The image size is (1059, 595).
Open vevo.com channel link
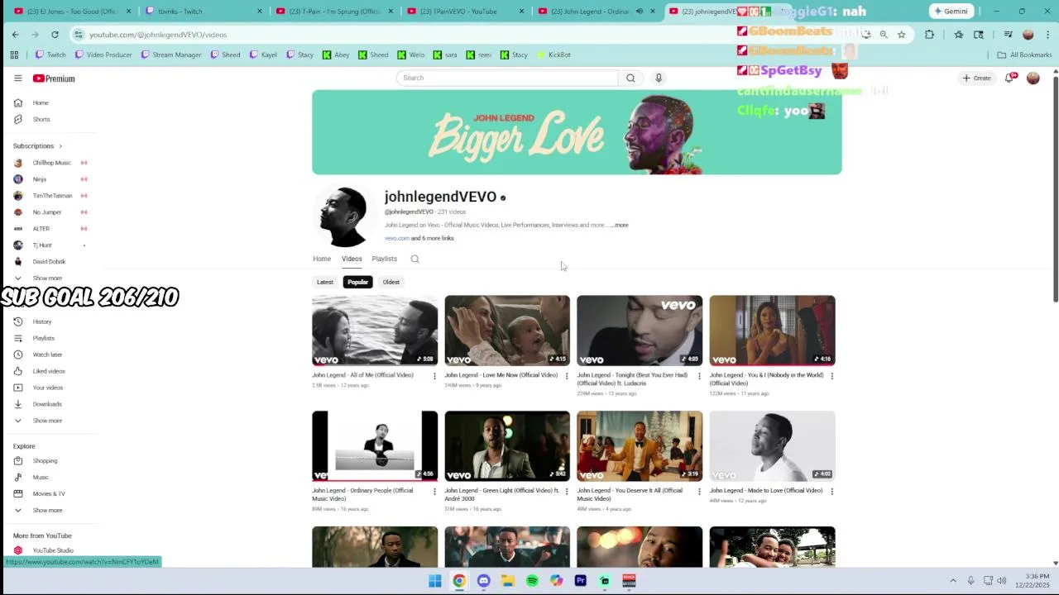tap(397, 238)
